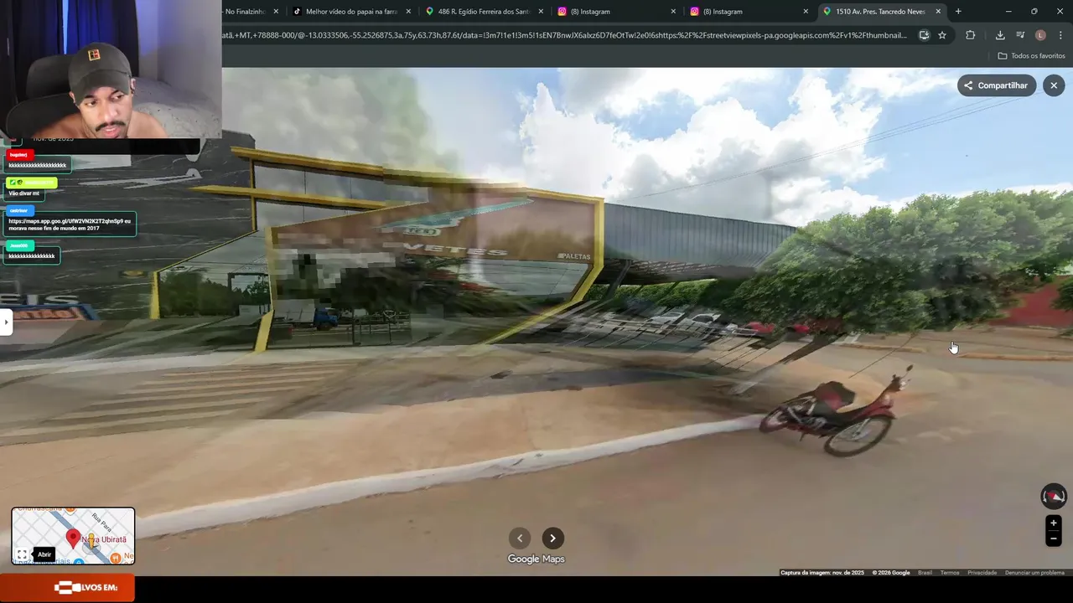This screenshot has width=1073, height=603.
Task: Bookmark this page with the star icon
Action: [x=942, y=35]
